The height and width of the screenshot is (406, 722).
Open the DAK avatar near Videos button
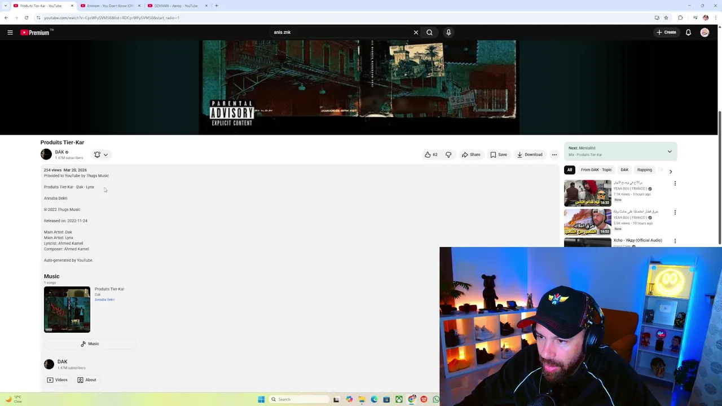pos(49,364)
